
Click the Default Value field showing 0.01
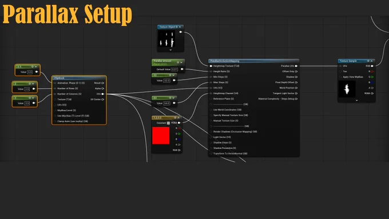(x=174, y=69)
